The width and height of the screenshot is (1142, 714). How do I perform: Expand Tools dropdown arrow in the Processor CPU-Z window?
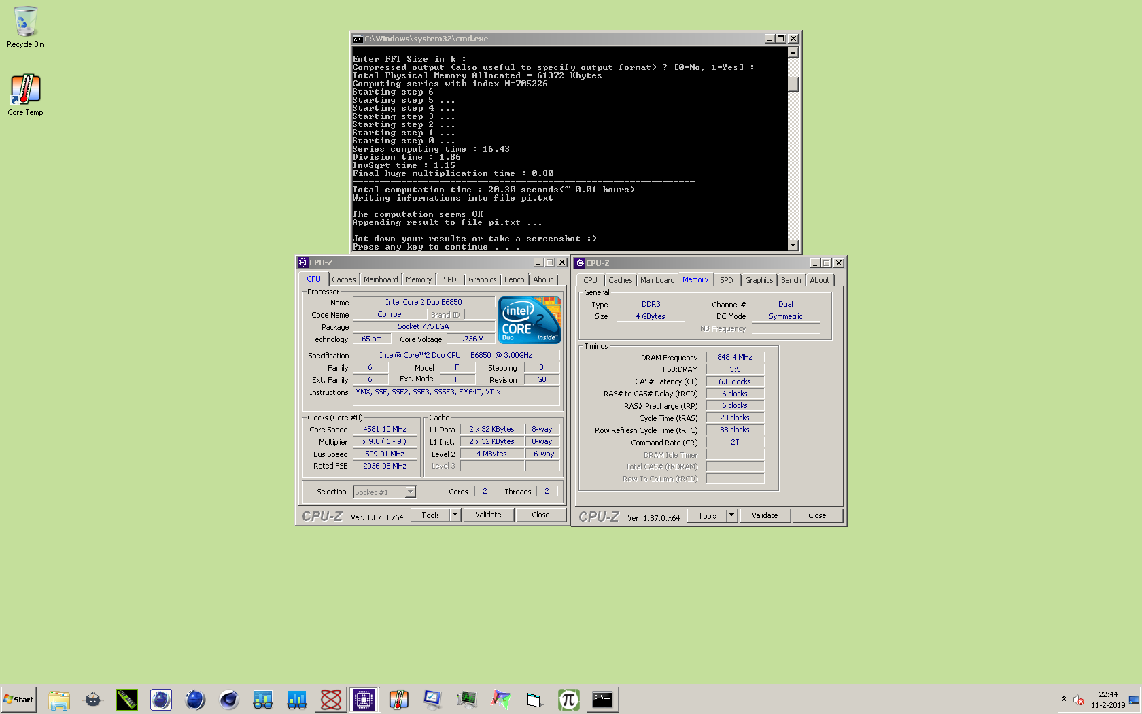click(x=455, y=515)
